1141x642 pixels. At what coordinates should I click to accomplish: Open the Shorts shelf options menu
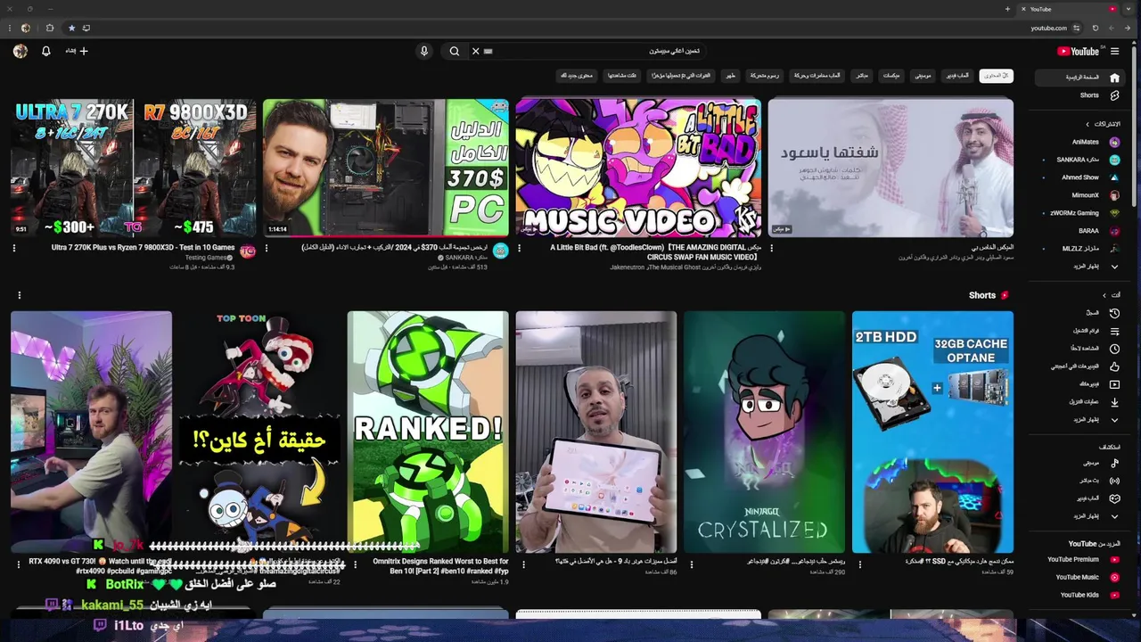[19, 295]
